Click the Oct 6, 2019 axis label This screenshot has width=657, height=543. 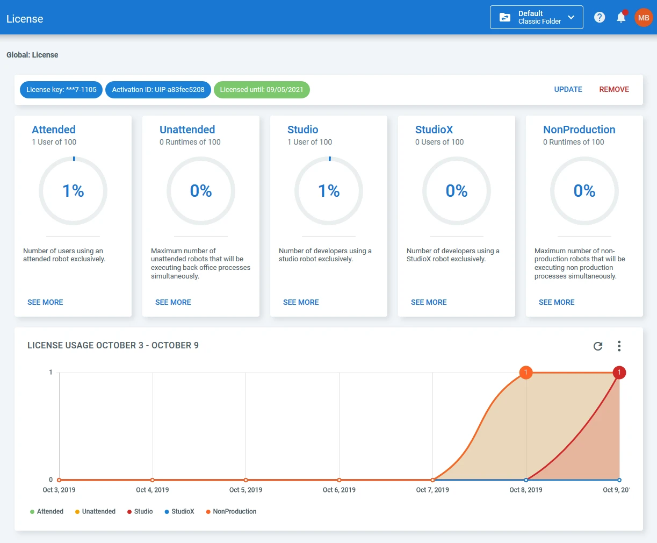(x=339, y=490)
